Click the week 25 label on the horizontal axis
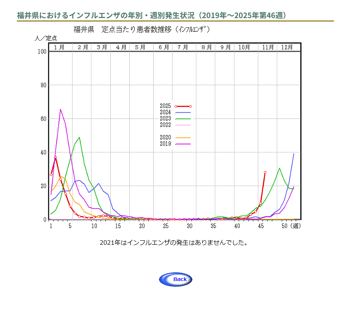 (x=166, y=226)
